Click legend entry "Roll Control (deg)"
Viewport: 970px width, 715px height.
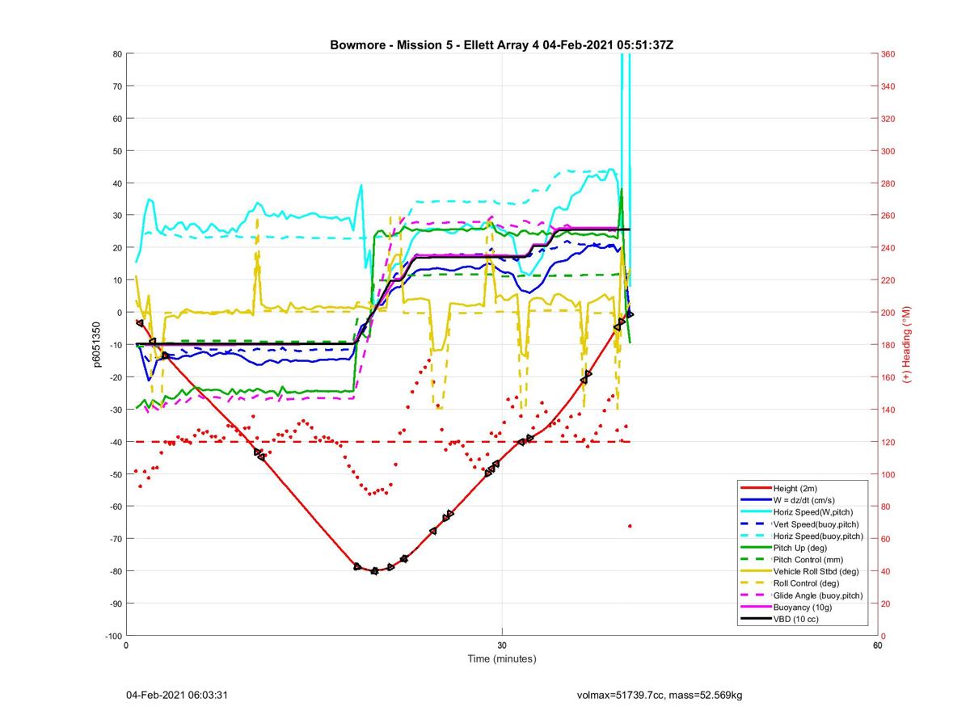[807, 583]
